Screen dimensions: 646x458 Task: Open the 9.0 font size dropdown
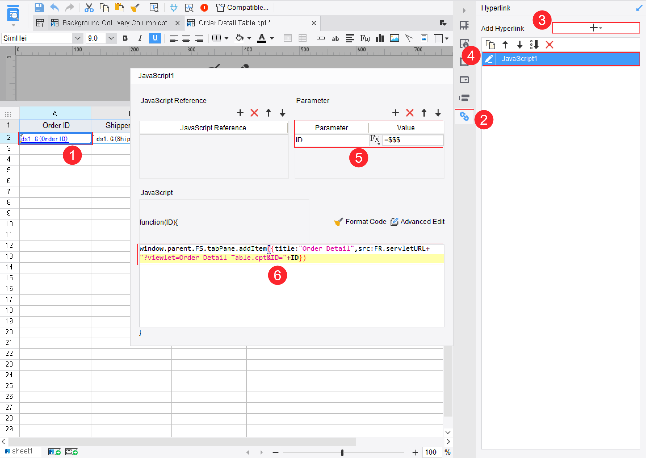click(x=111, y=38)
